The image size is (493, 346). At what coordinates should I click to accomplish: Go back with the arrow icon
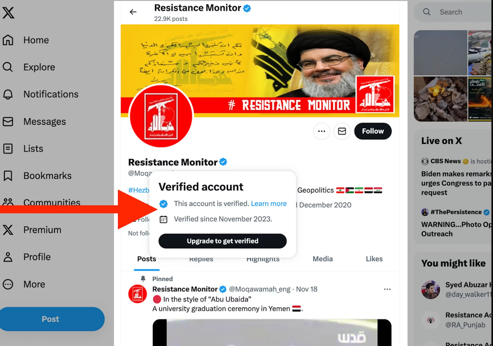click(x=133, y=12)
